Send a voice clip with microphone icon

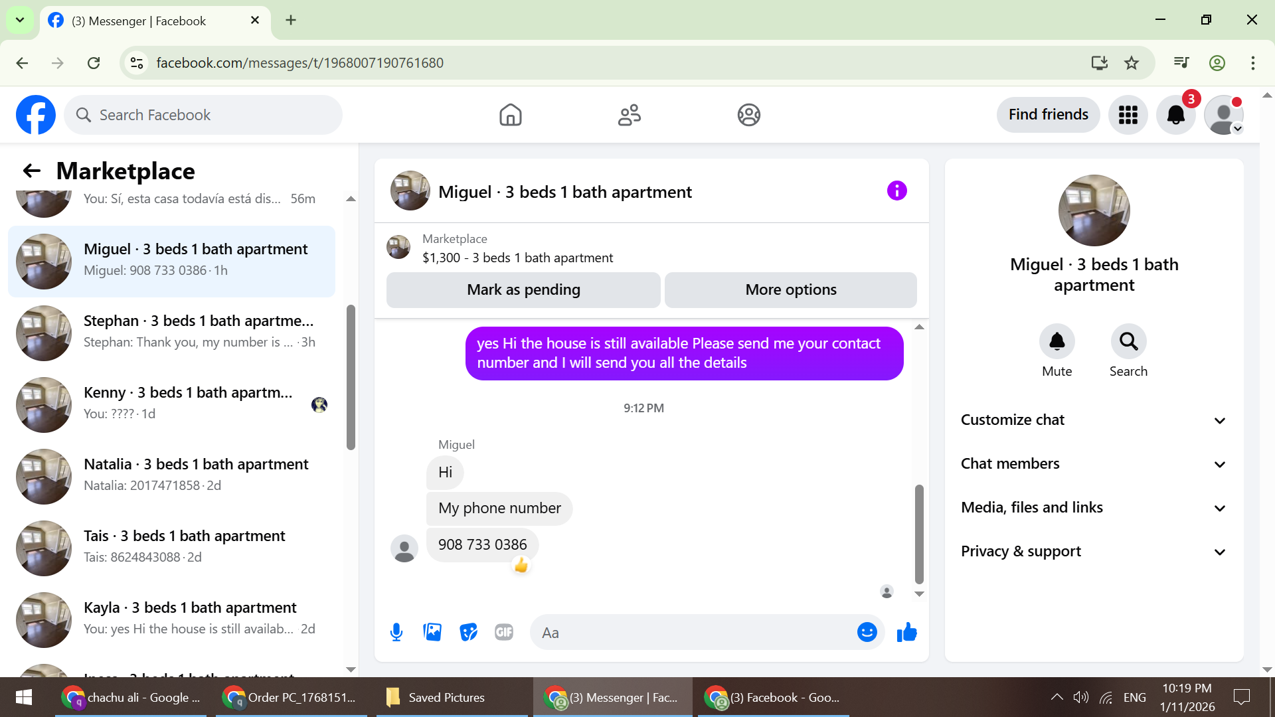[396, 632]
